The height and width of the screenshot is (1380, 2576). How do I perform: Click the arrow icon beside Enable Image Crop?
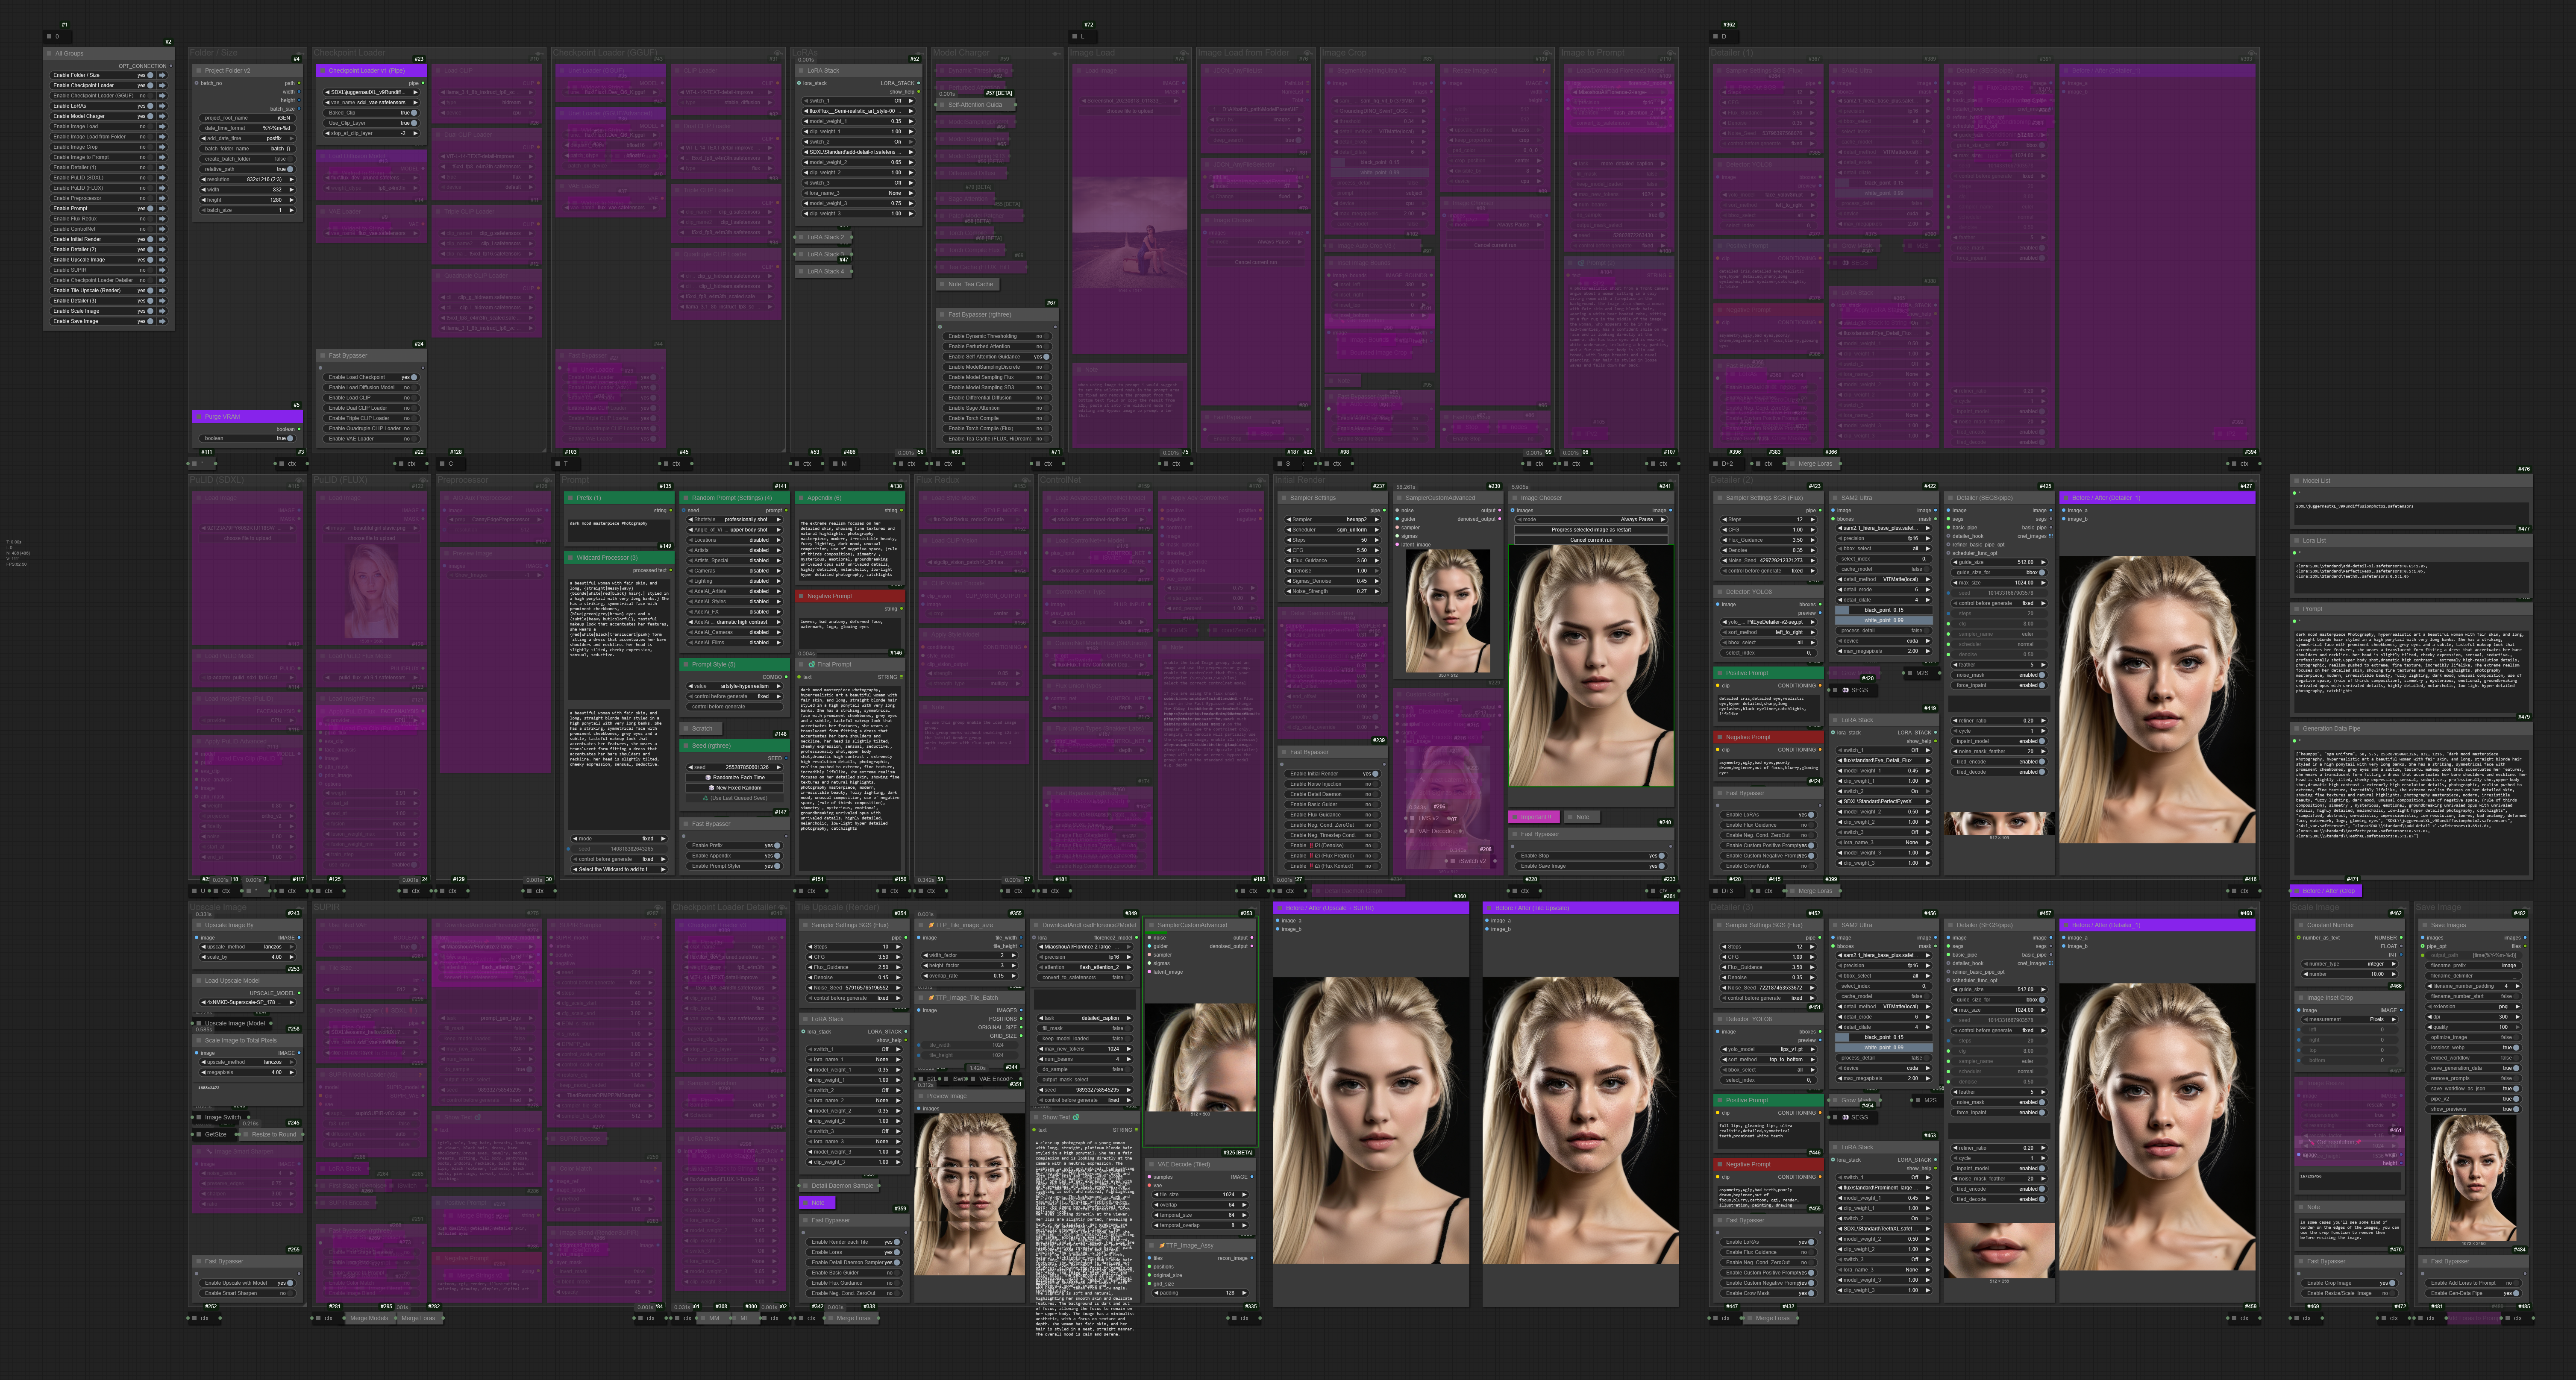pos(161,147)
